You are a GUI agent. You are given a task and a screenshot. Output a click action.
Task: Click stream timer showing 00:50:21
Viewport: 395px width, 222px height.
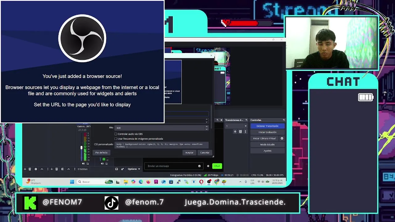click(229, 175)
